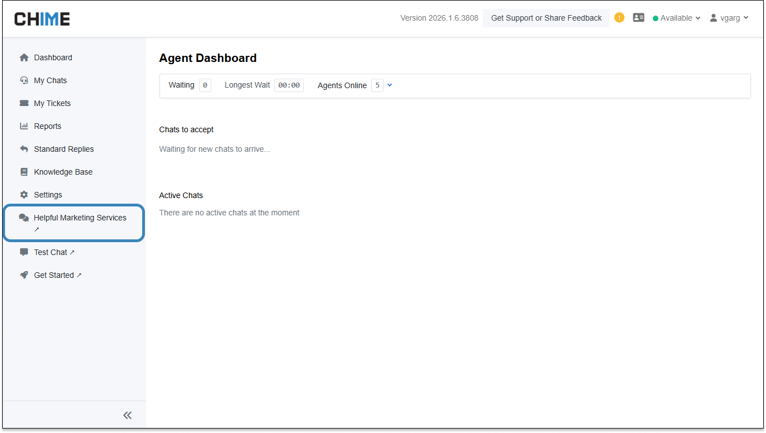Collapse the sidebar with double chevron
The width and height of the screenshot is (766, 433).
pos(128,415)
